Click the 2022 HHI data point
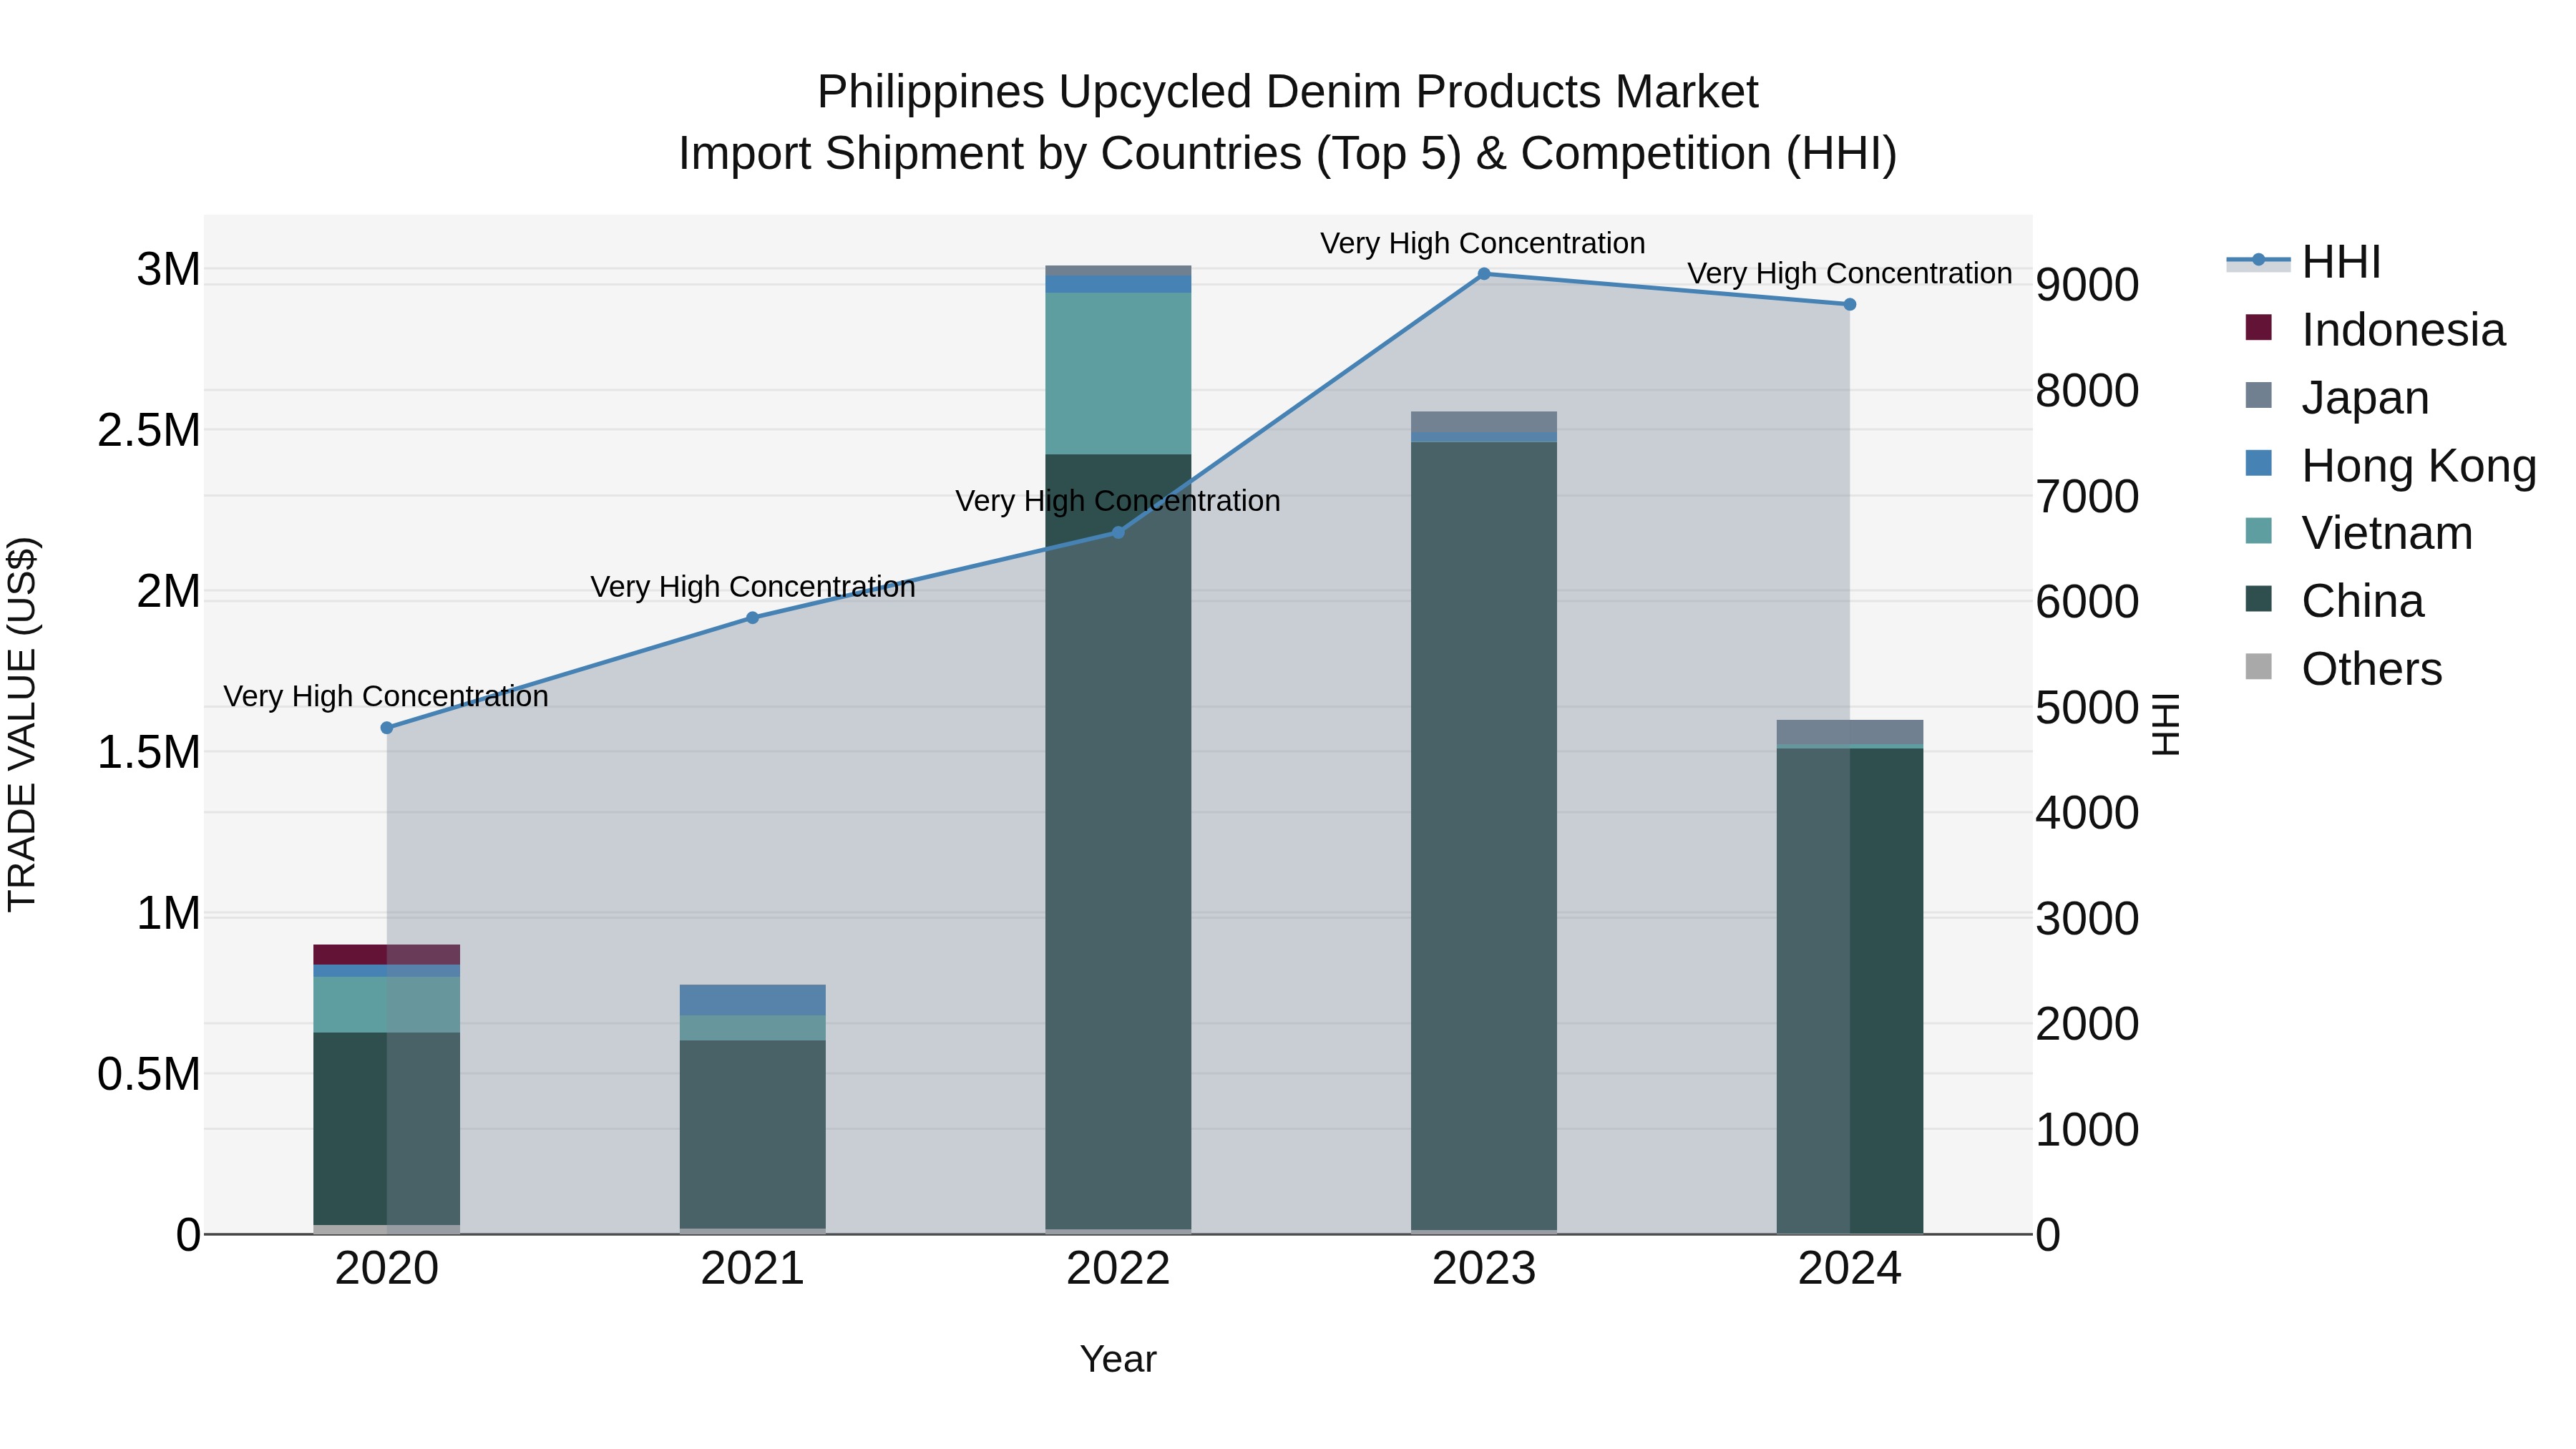This screenshot has width=2576, height=1449. click(1118, 533)
